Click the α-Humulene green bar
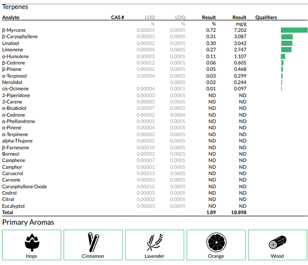Image resolution: width=308 pixels, height=265 pixels. 283,56
